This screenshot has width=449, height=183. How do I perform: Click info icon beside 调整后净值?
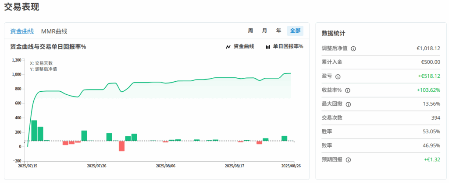(353, 48)
